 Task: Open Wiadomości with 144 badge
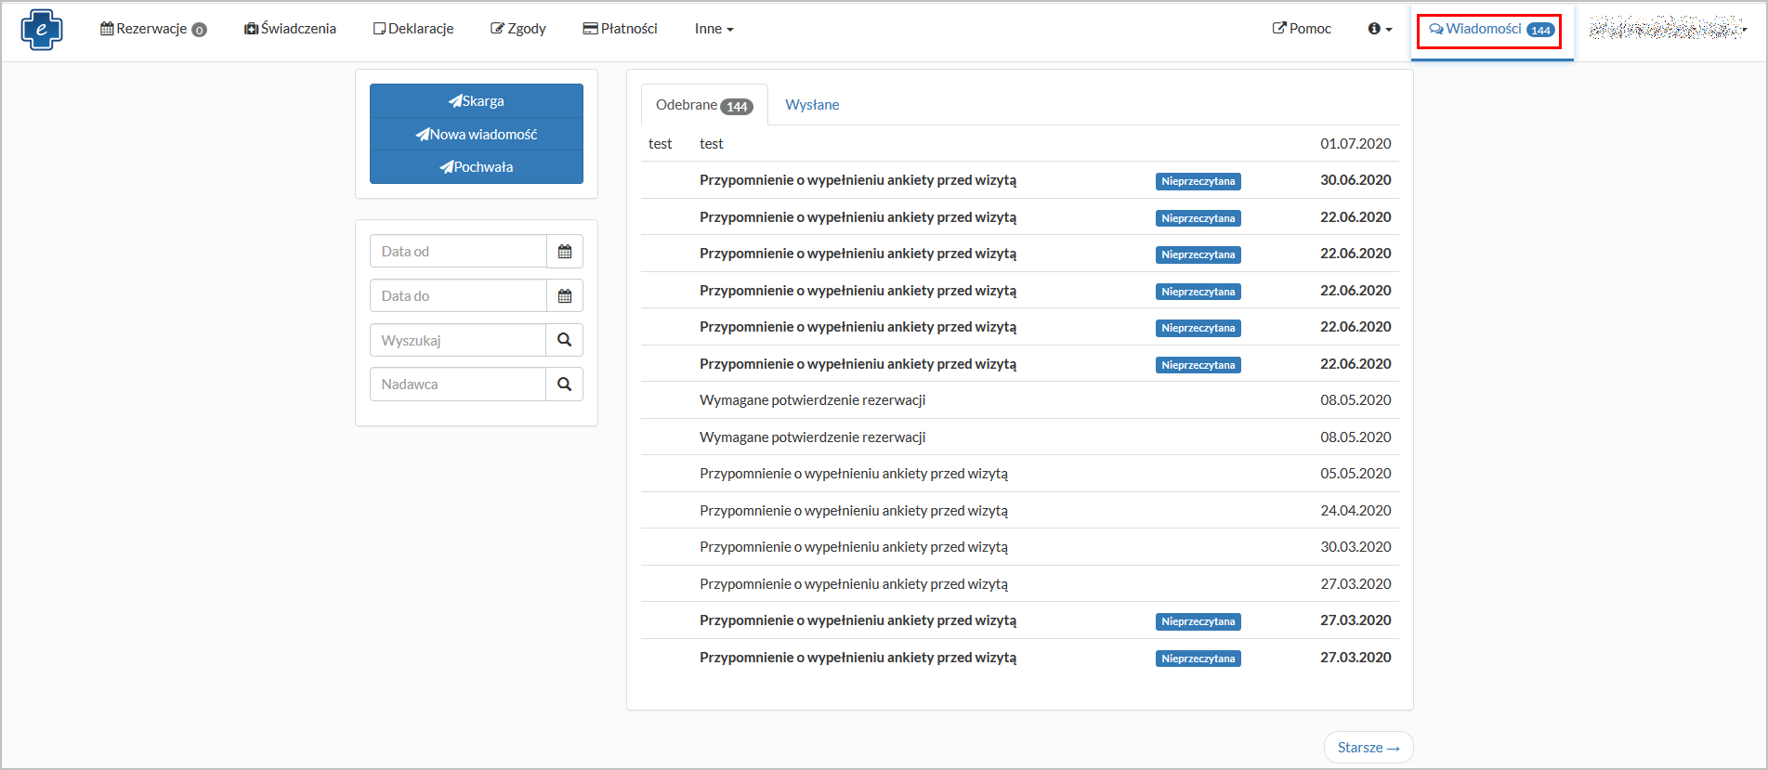point(1490,30)
